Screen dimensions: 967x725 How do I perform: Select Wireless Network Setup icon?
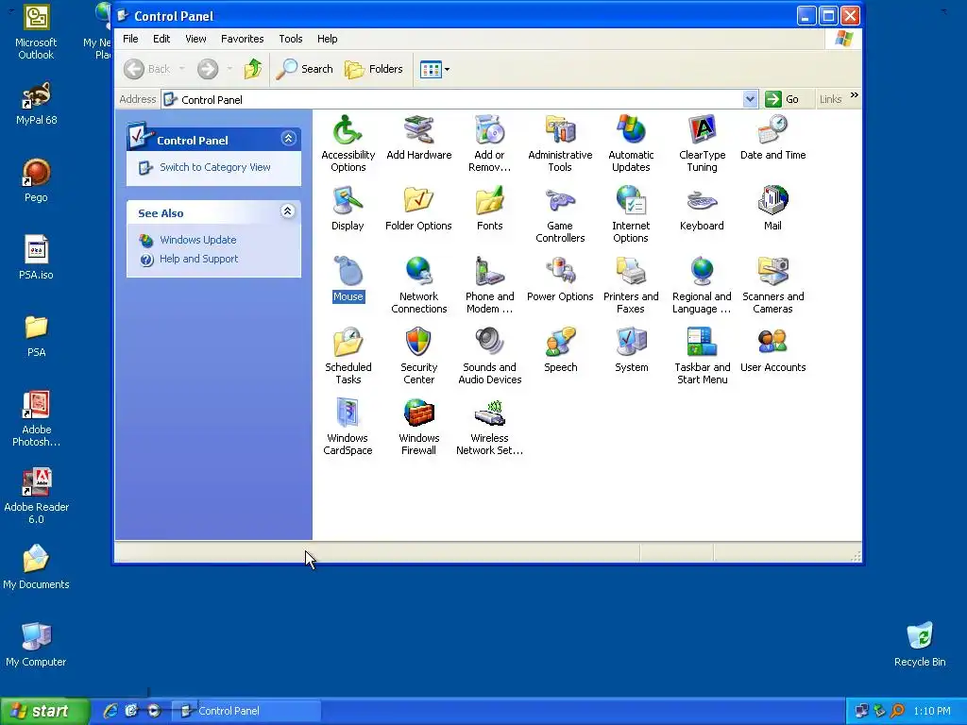pos(490,427)
